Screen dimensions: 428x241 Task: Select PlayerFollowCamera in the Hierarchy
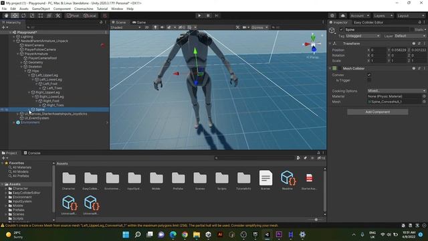pyautogui.click(x=40, y=50)
